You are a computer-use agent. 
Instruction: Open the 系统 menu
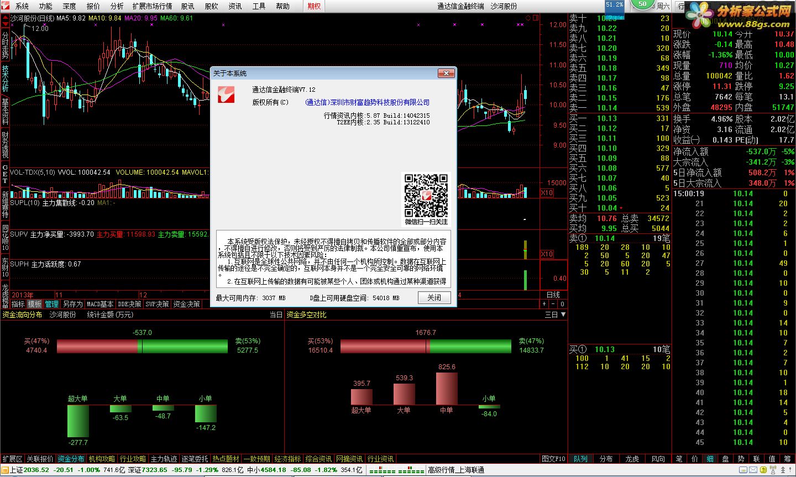pyautogui.click(x=22, y=6)
